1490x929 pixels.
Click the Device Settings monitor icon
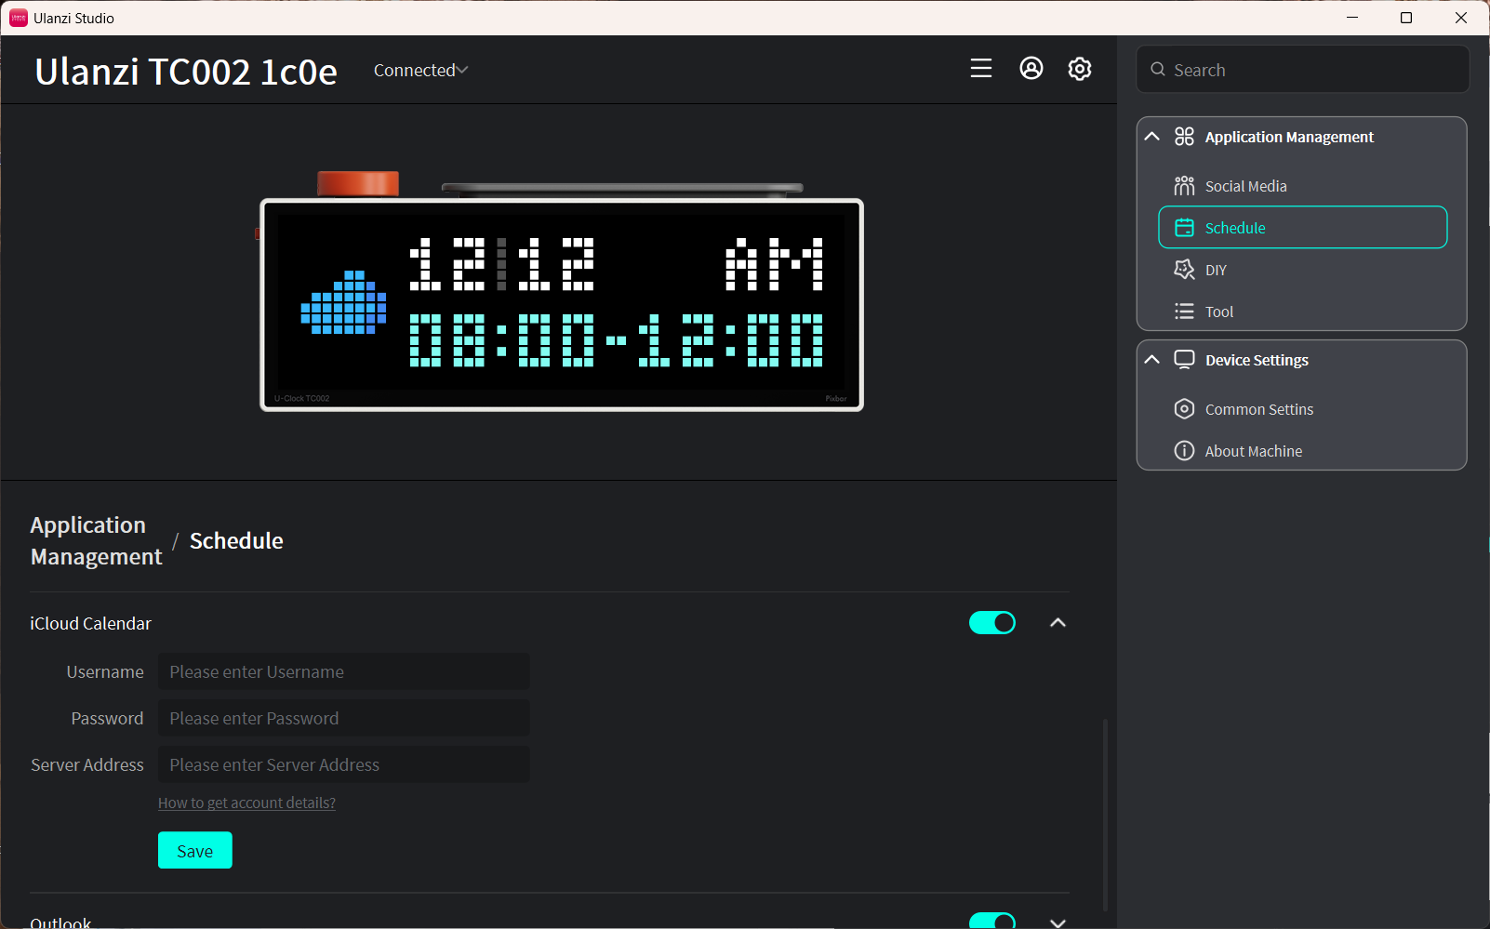pyautogui.click(x=1184, y=360)
